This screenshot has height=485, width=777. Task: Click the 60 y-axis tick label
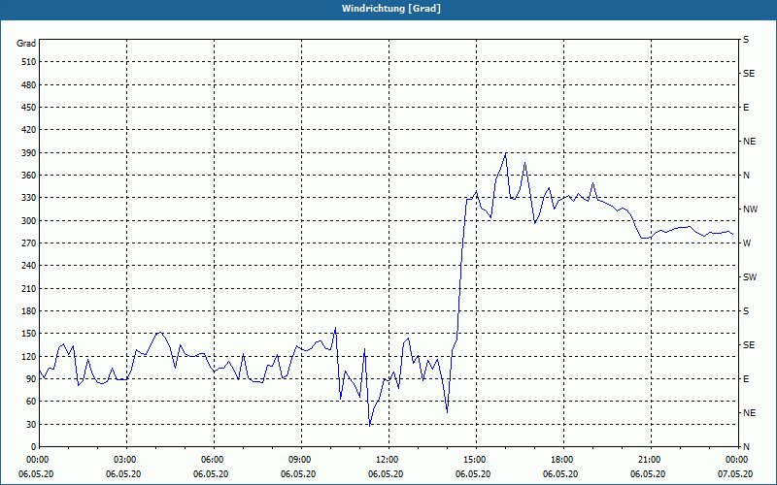(31, 401)
